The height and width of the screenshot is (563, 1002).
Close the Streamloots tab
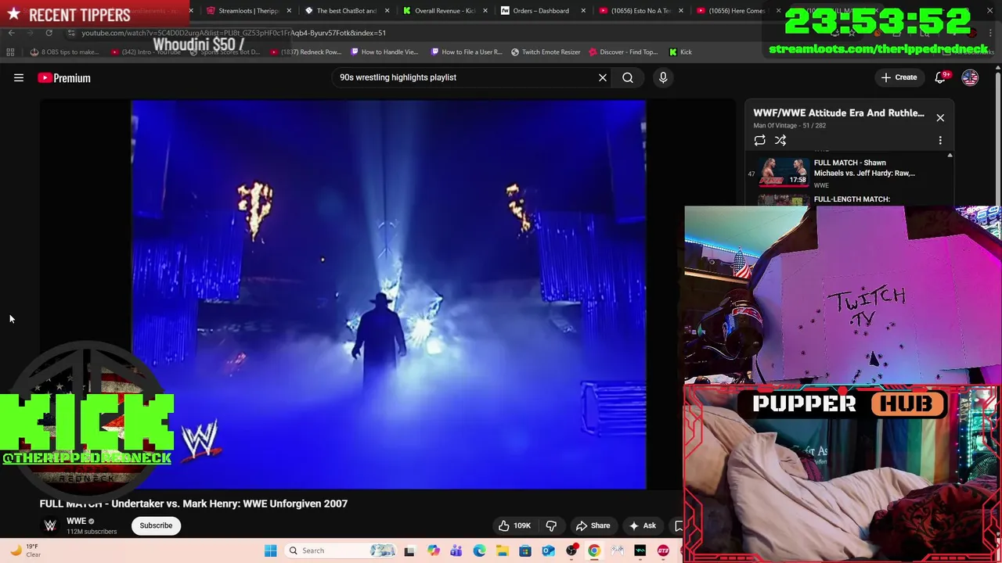point(290,11)
